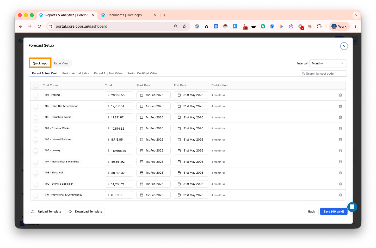This screenshot has height=248, width=376.
Task: Check the 108 - Electrical checkbox
Action: click(x=36, y=173)
